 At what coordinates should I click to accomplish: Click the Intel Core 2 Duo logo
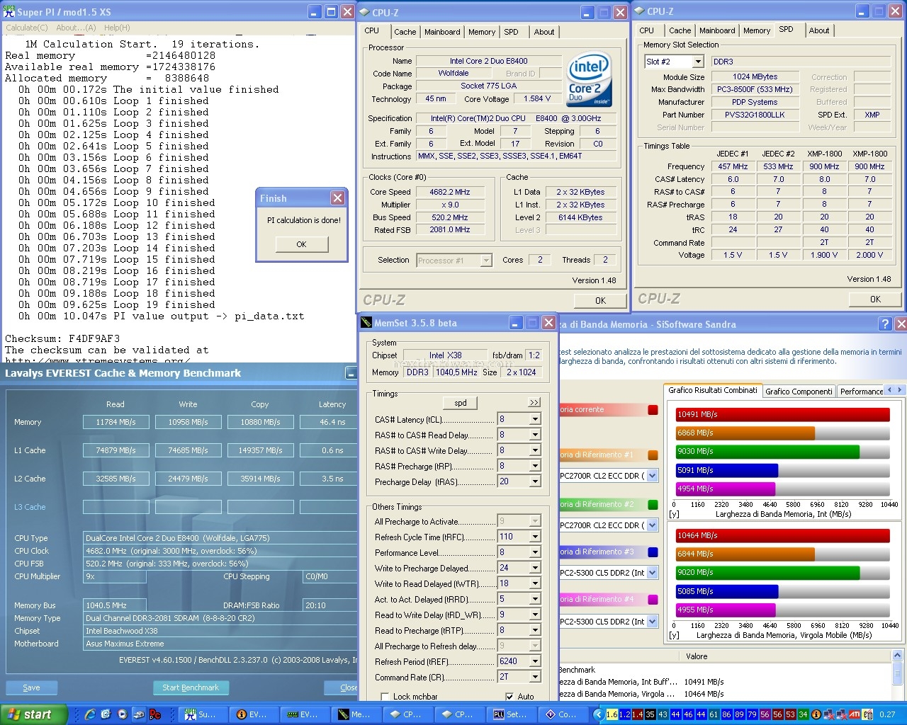589,80
